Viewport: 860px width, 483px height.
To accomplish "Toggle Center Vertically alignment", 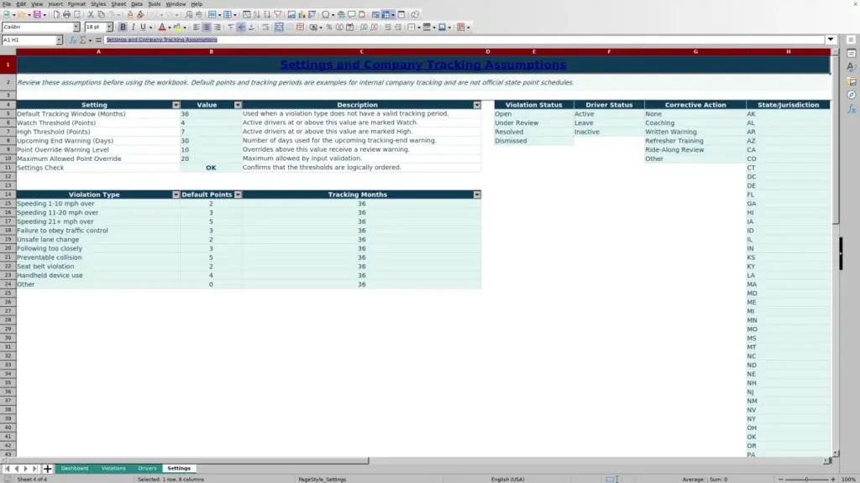I will 241,27.
